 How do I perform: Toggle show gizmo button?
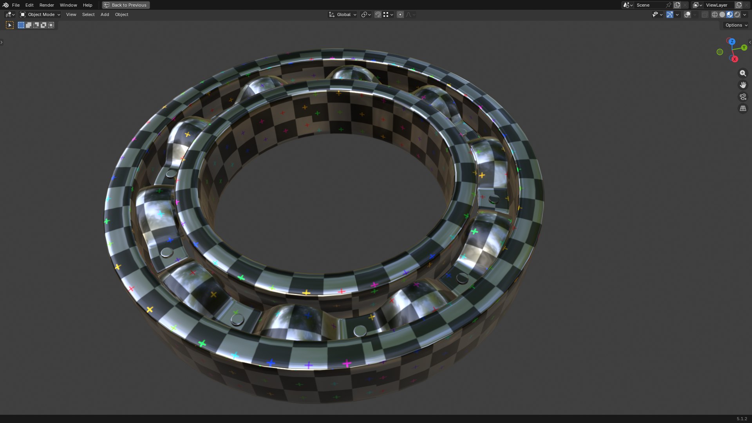point(670,14)
